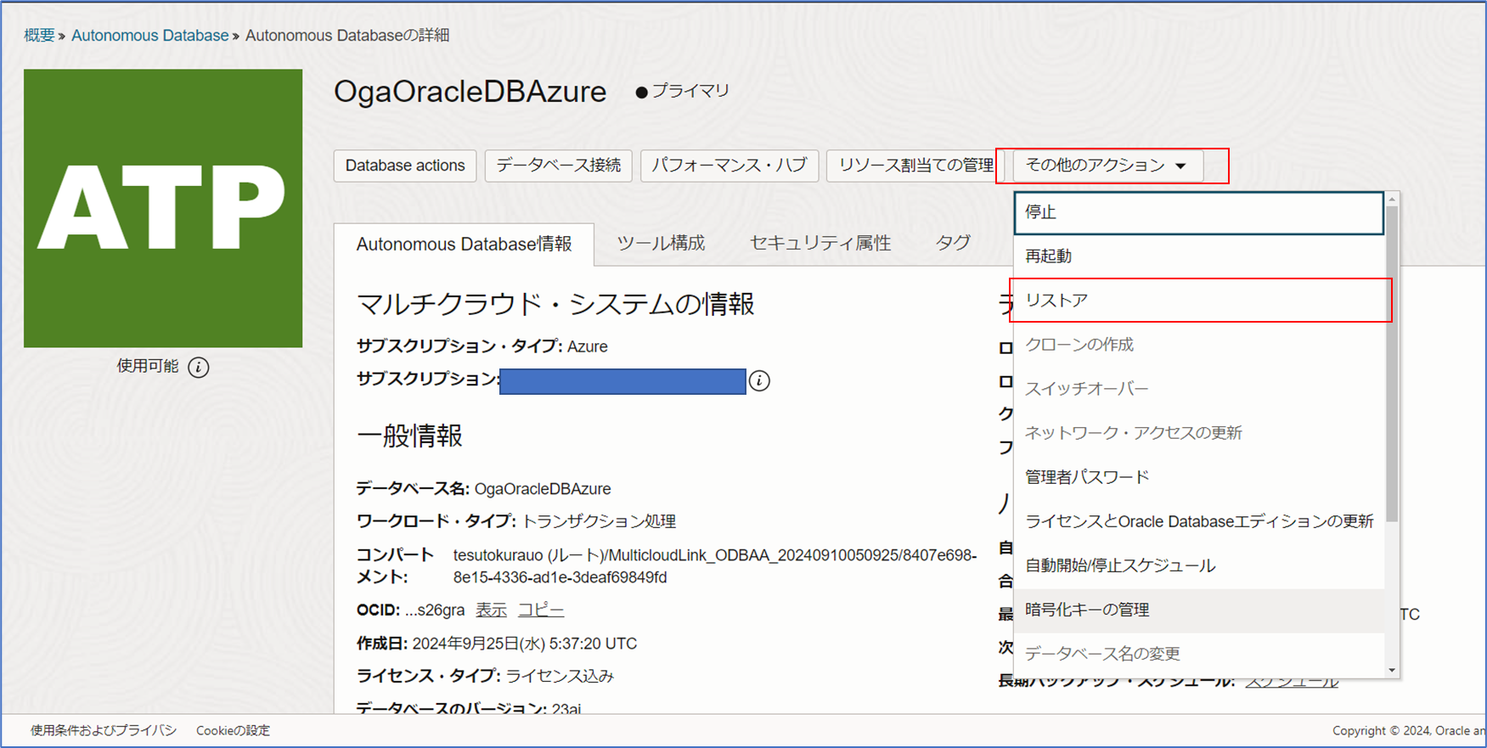
Task: Open the タグ tab
Action: [x=953, y=244]
